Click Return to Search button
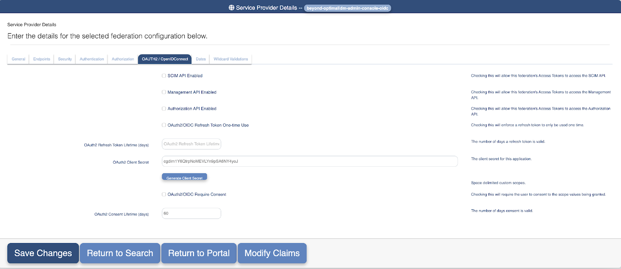This screenshot has height=269, width=621. (120, 253)
